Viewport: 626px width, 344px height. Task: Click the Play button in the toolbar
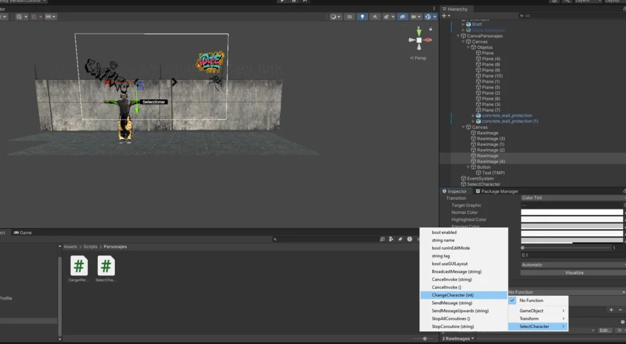[282, 1]
